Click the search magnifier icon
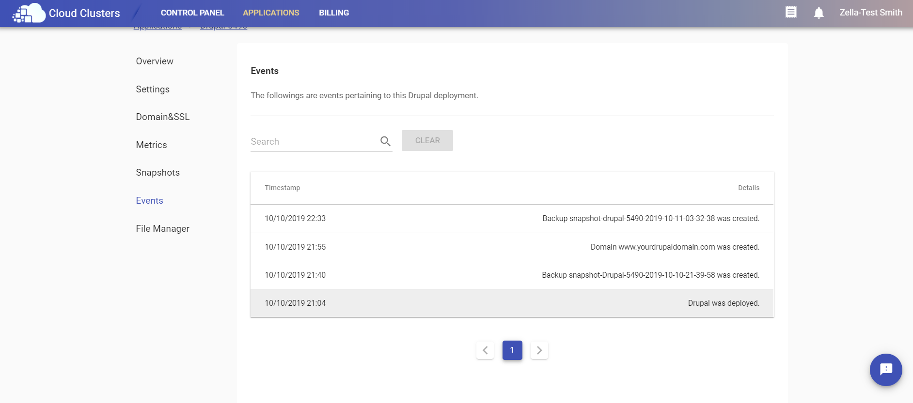 click(x=385, y=141)
